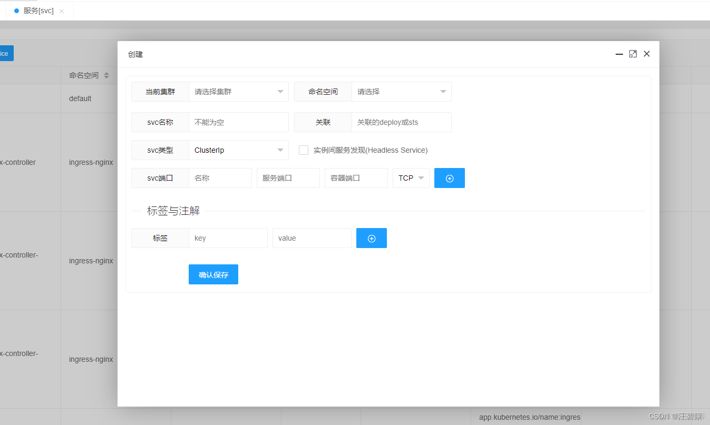Image resolution: width=710 pixels, height=425 pixels.
Task: Open the svc类型 ClusterIp dropdown
Action: point(239,150)
